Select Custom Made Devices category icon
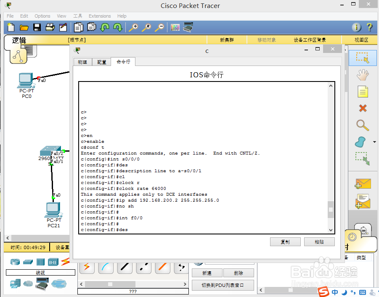 pos(42,284)
